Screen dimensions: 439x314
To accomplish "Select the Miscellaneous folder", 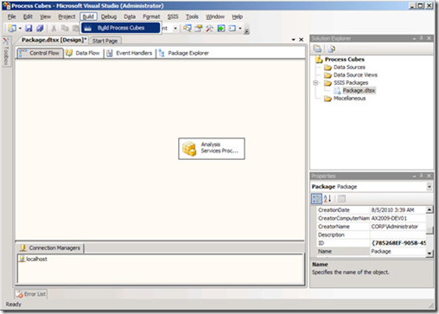I will [x=349, y=99].
